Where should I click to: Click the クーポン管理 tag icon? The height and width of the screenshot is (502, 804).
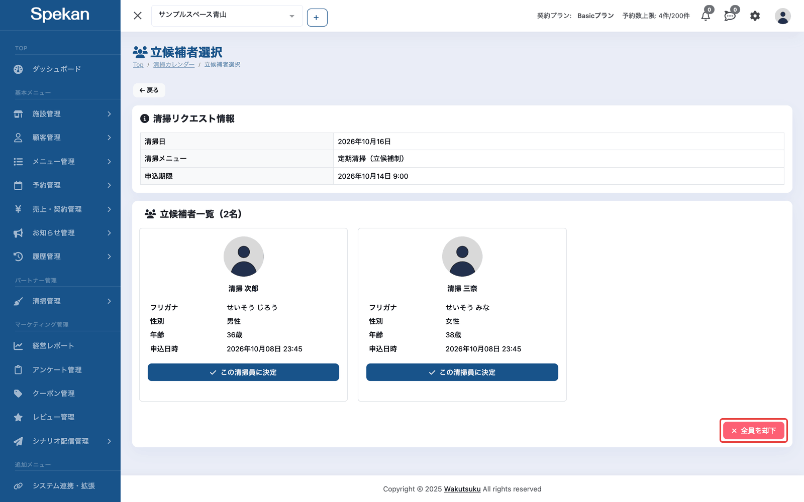coord(18,394)
